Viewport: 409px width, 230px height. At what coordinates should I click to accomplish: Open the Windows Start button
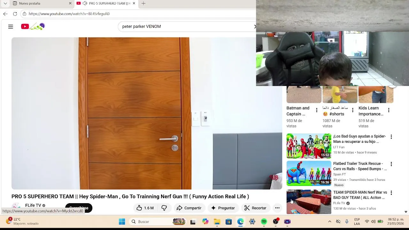122,222
